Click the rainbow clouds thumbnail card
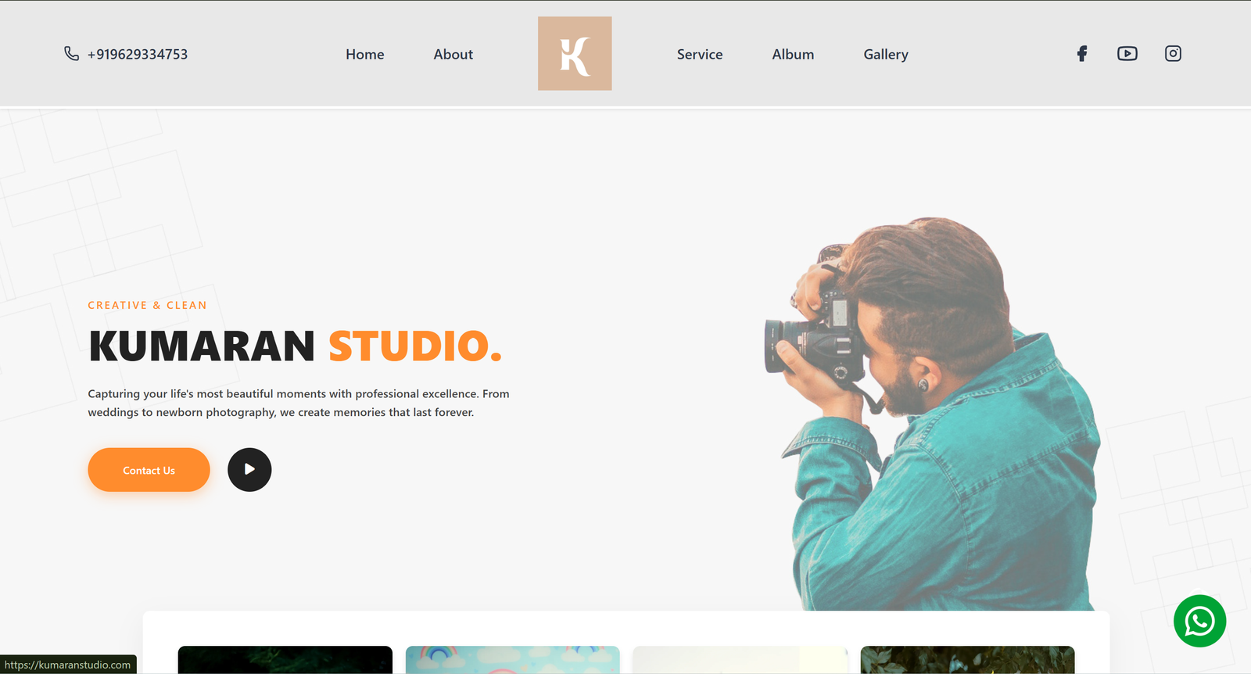 click(513, 660)
